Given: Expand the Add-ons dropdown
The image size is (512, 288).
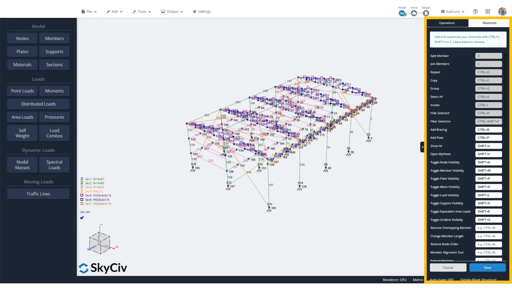Looking at the screenshot, I should coord(453,11).
